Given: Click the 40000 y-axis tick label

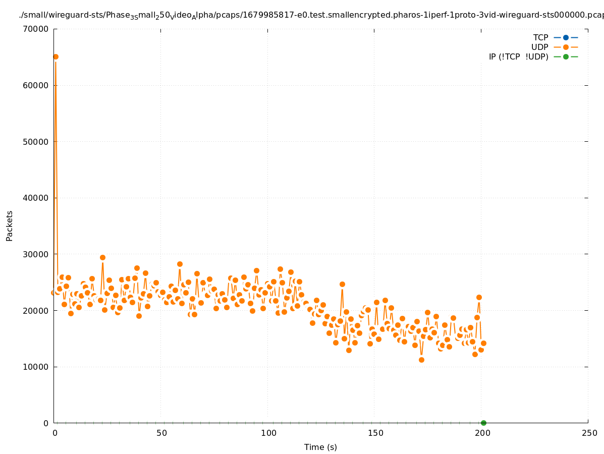Looking at the screenshot, I should 35,198.
